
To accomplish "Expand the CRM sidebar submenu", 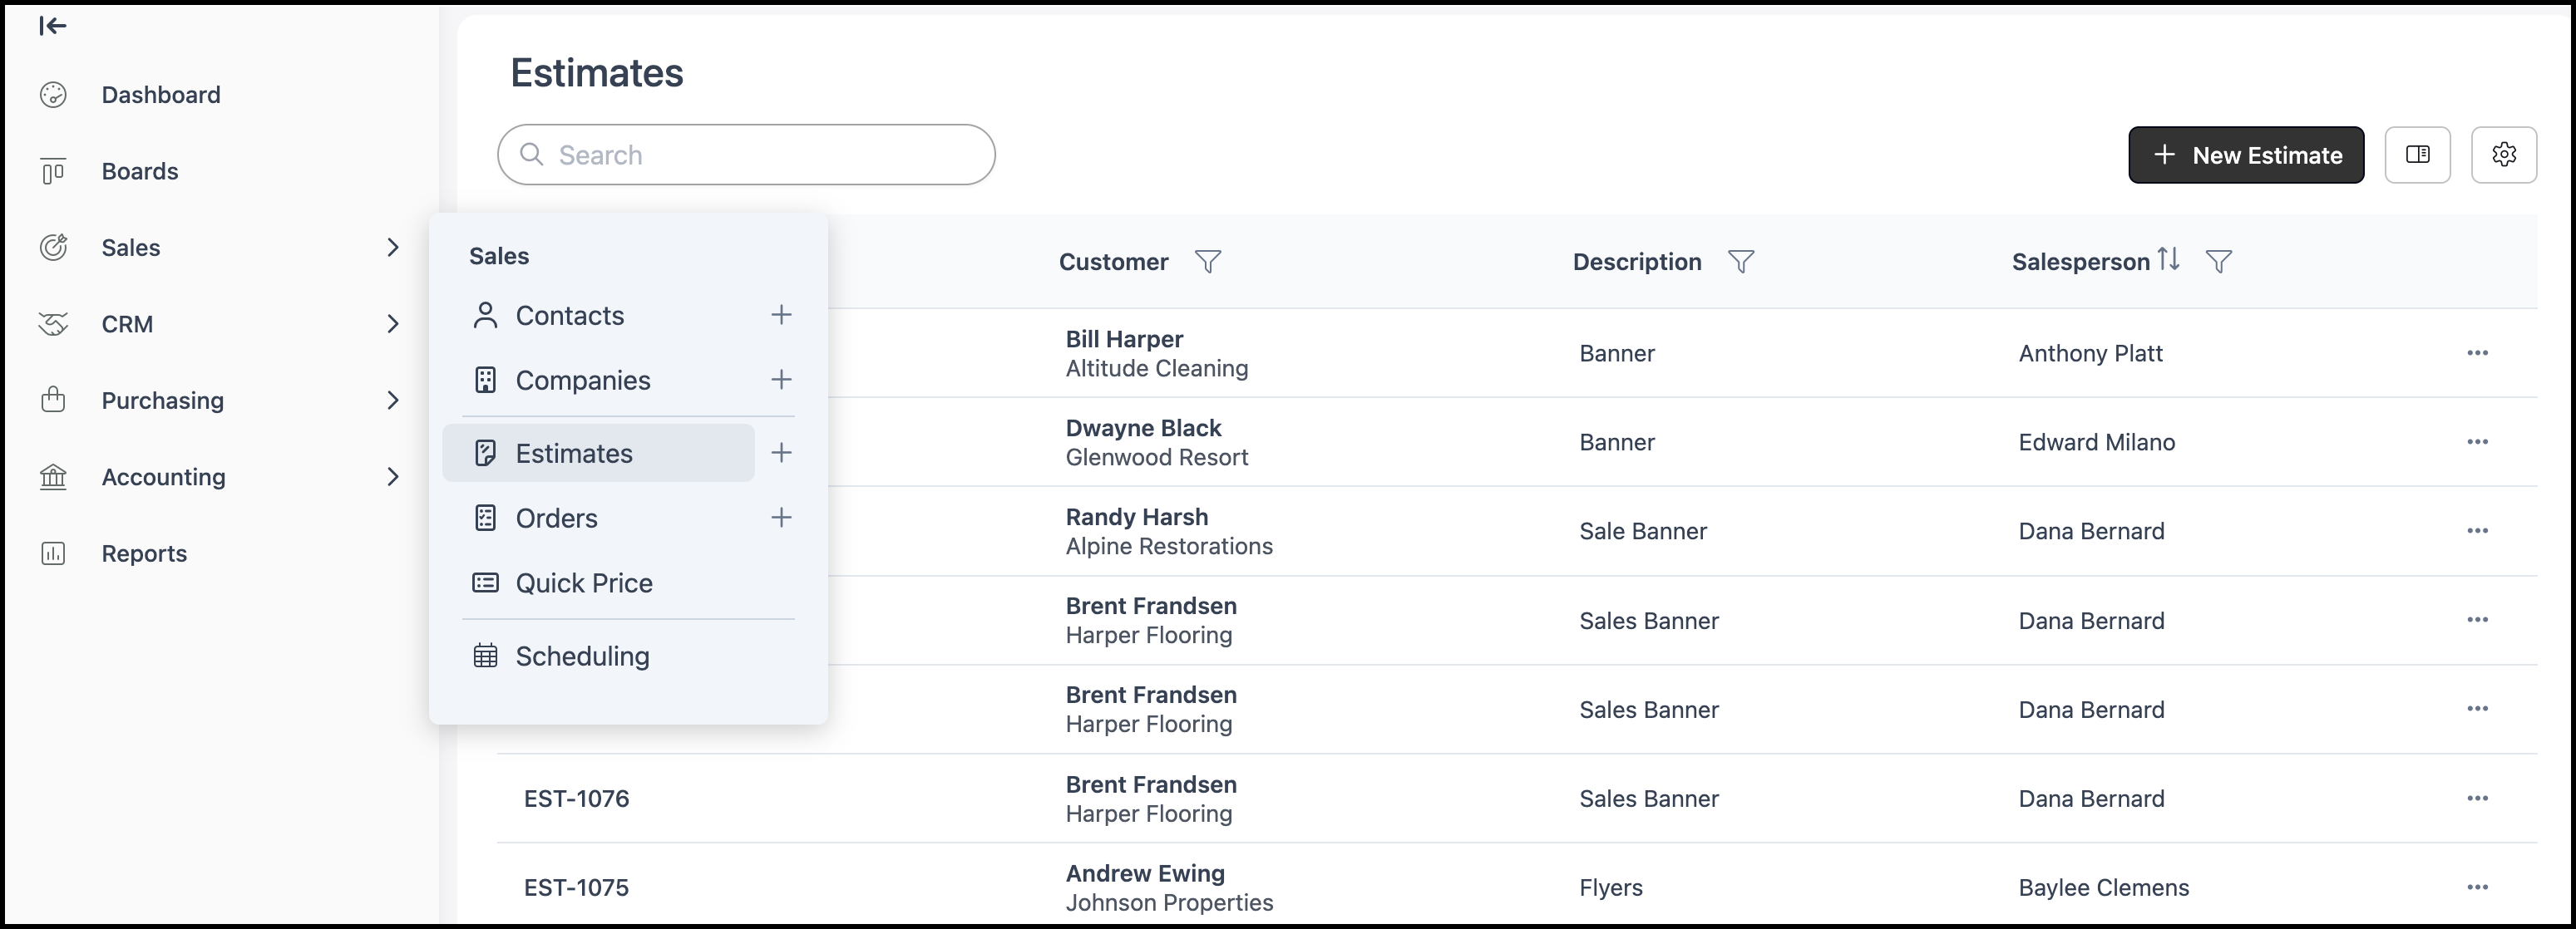I will tap(393, 323).
